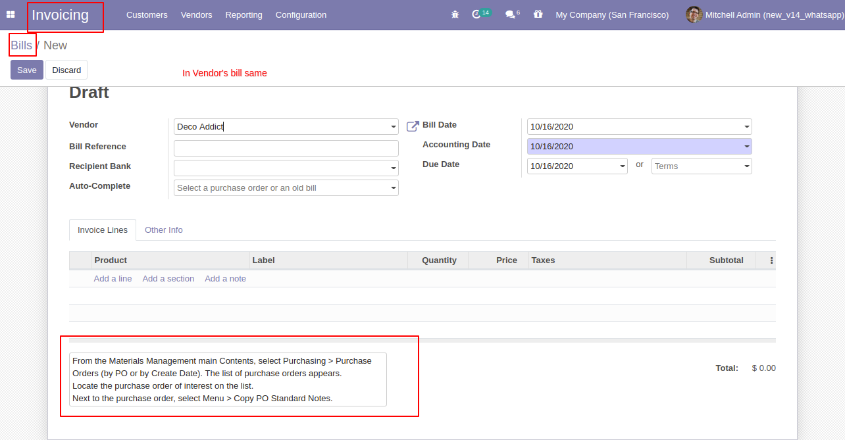The width and height of the screenshot is (845, 440).
Task: Open the debug bug icon
Action: (x=455, y=14)
